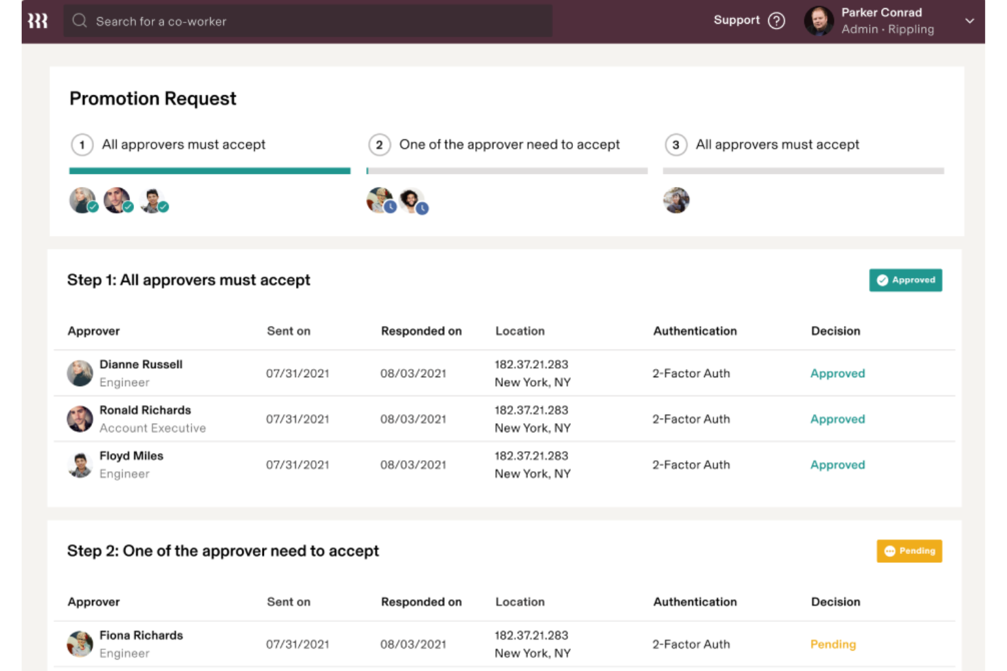The width and height of the screenshot is (1007, 671).
Task: Focus the Search for a co-worker field
Action: [308, 21]
